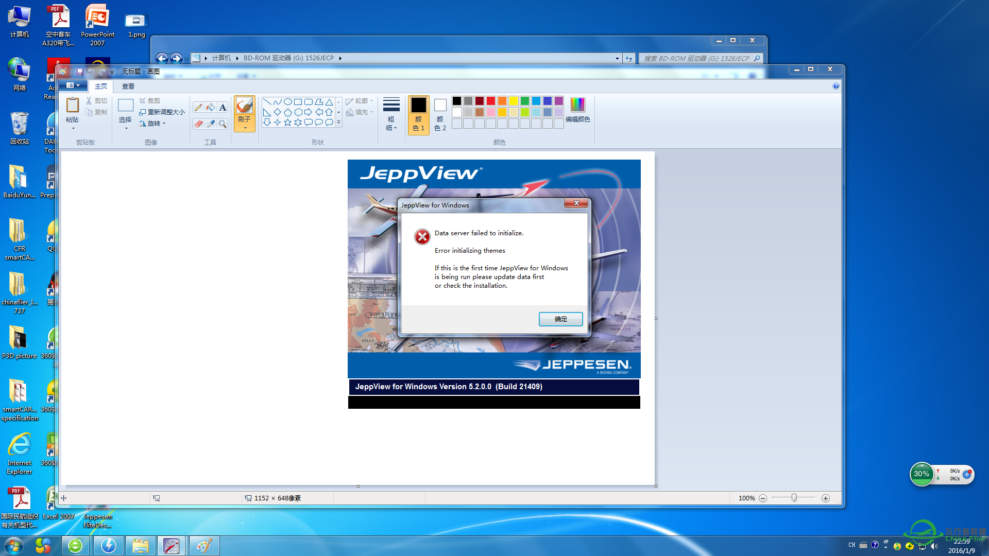Viewport: 989px width, 556px height.
Task: Select the Eraser tool
Action: pos(198,124)
